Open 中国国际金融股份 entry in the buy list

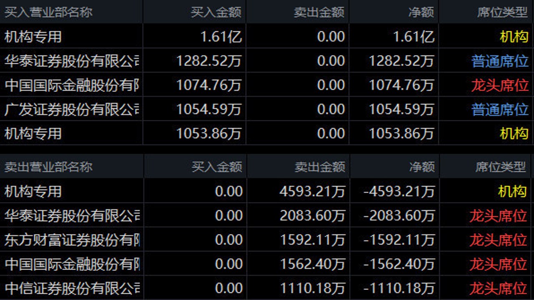[267, 85]
